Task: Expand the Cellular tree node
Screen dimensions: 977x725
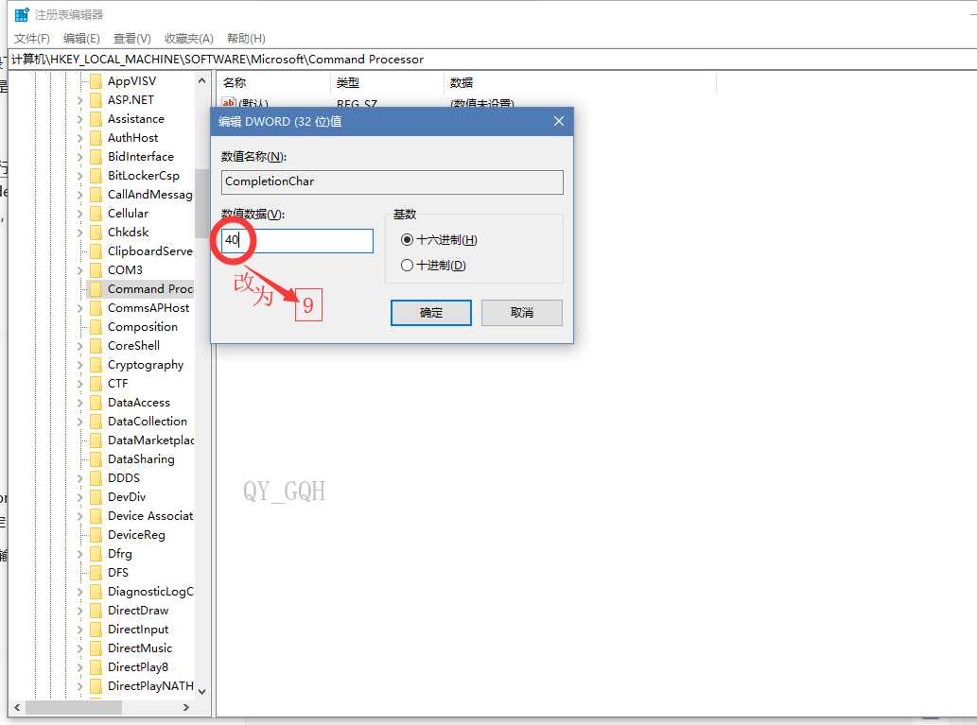Action: pos(79,214)
